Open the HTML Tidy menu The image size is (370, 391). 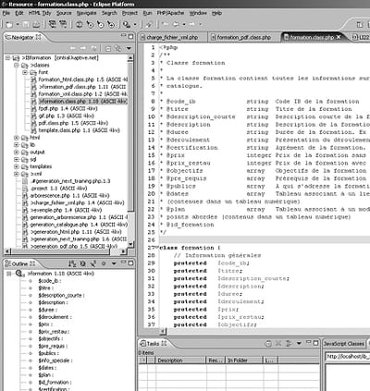(x=40, y=13)
